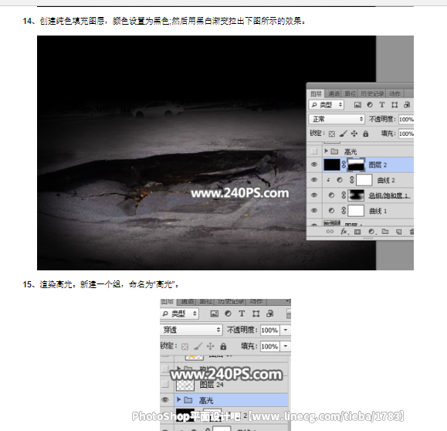The width and height of the screenshot is (447, 431).
Task: Click 填充 100% field in step 14 panel
Action: (x=406, y=134)
